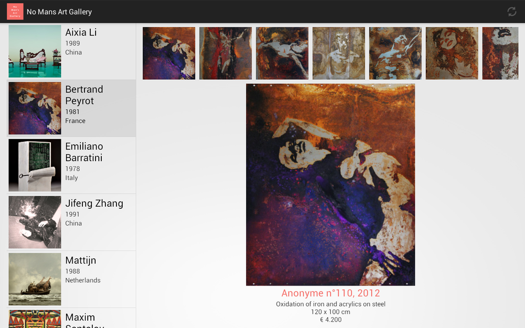This screenshot has height=328, width=525.
Task: Select the fifth blue-accent artwork thumbnail
Action: 395,53
